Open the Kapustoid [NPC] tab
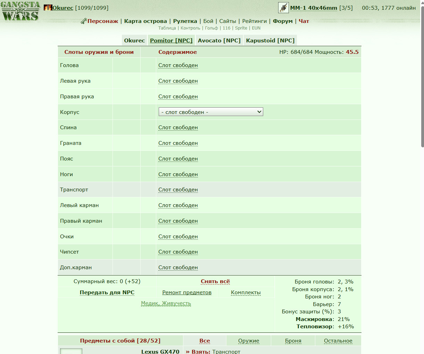424x354 pixels. (270, 40)
